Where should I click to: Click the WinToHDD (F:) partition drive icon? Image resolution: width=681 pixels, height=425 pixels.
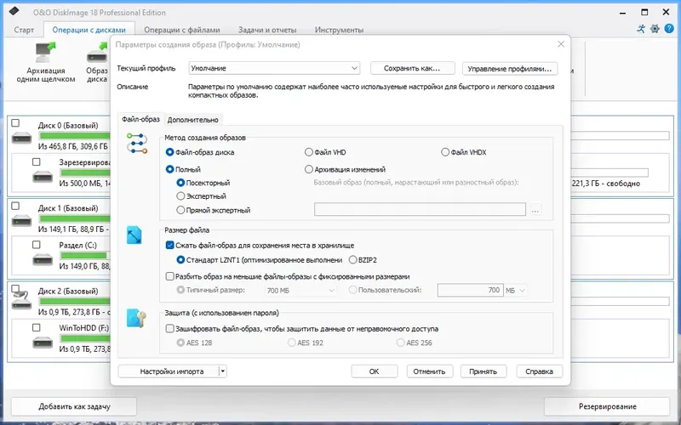click(x=43, y=343)
